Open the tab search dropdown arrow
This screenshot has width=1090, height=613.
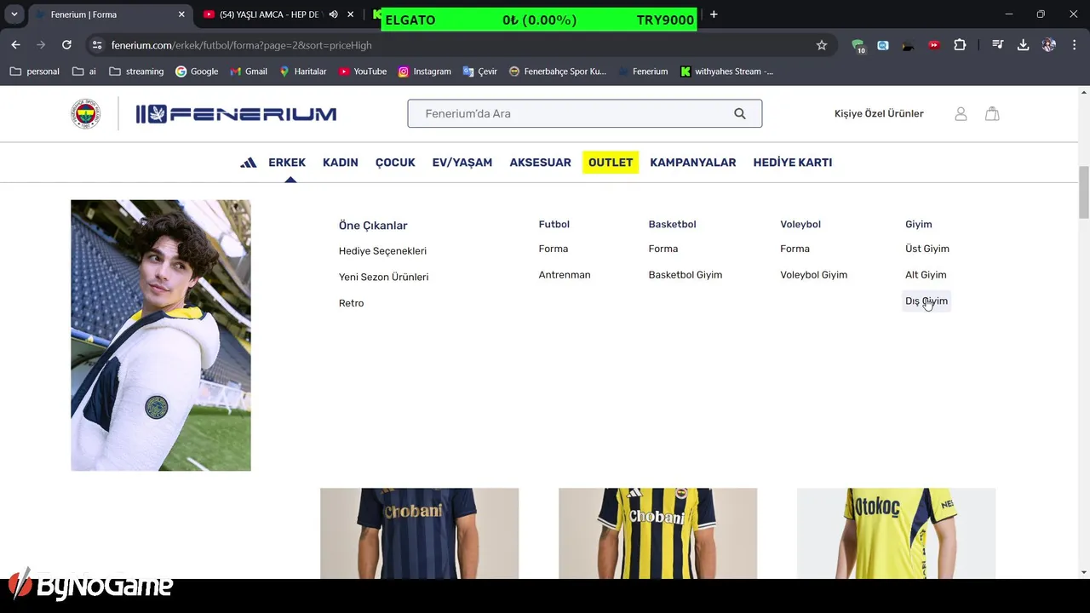tap(14, 14)
